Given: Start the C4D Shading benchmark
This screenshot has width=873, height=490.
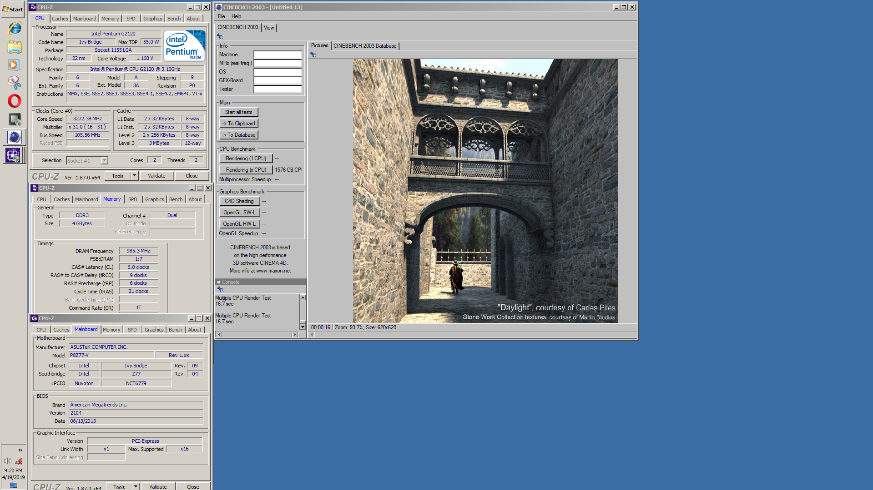Looking at the screenshot, I should tap(239, 201).
